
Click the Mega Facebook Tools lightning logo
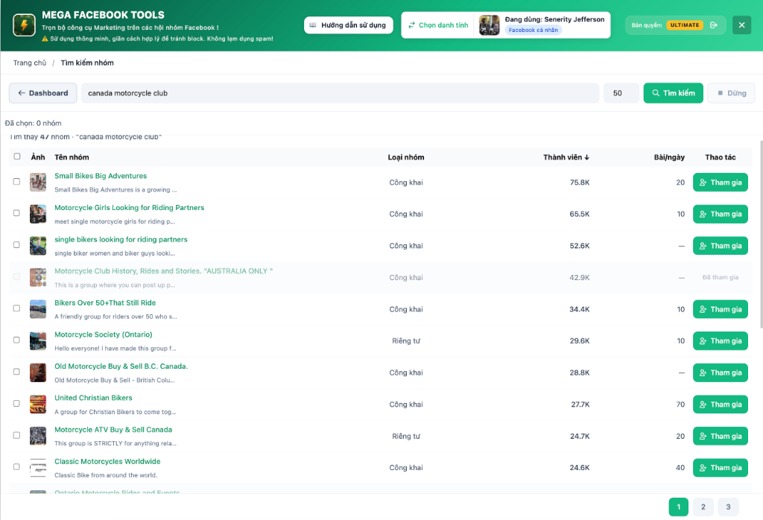pos(24,25)
